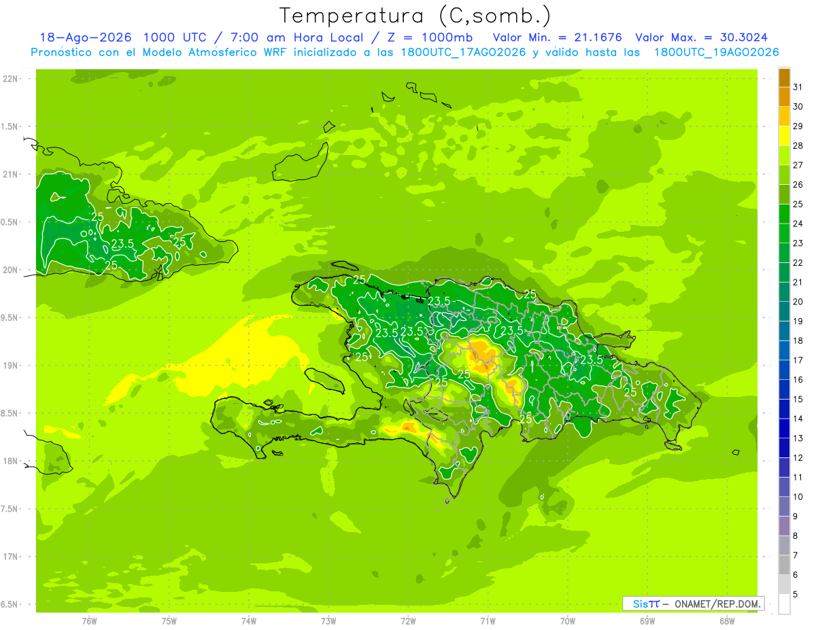The width and height of the screenshot is (816, 630).
Task: Click the '6.5N' latitude axis label
Action: (x=11, y=604)
